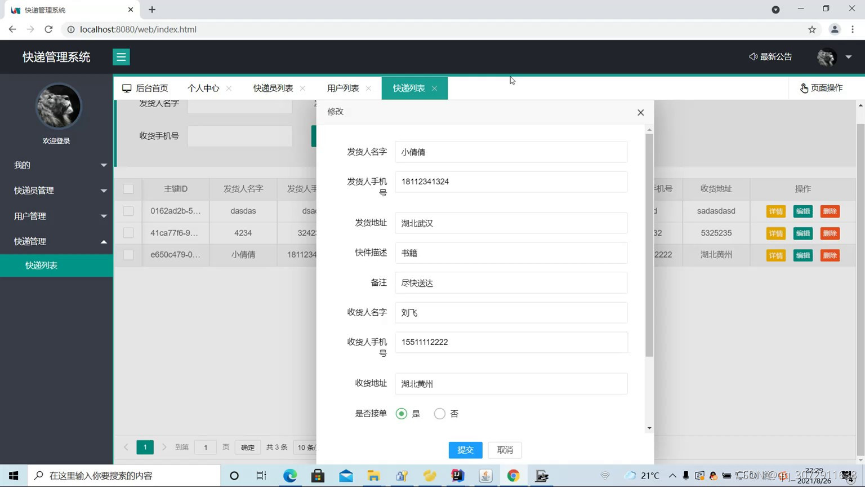The width and height of the screenshot is (865, 487).
Task: Confirm page jump with 确定
Action: tap(248, 448)
